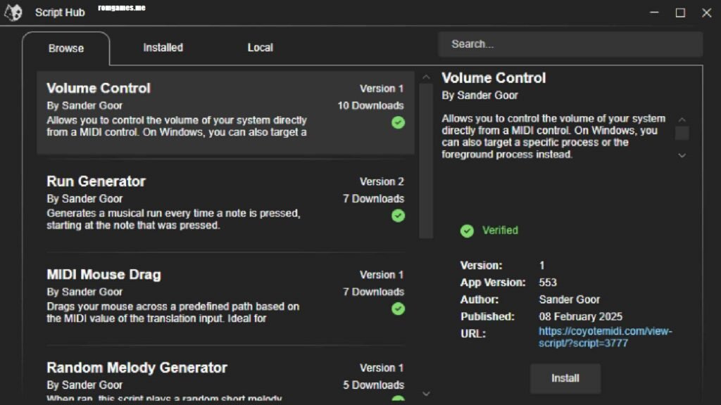Image resolution: width=721 pixels, height=405 pixels.
Task: Open the coyotemidi.com view-script URL link
Action: click(605, 337)
